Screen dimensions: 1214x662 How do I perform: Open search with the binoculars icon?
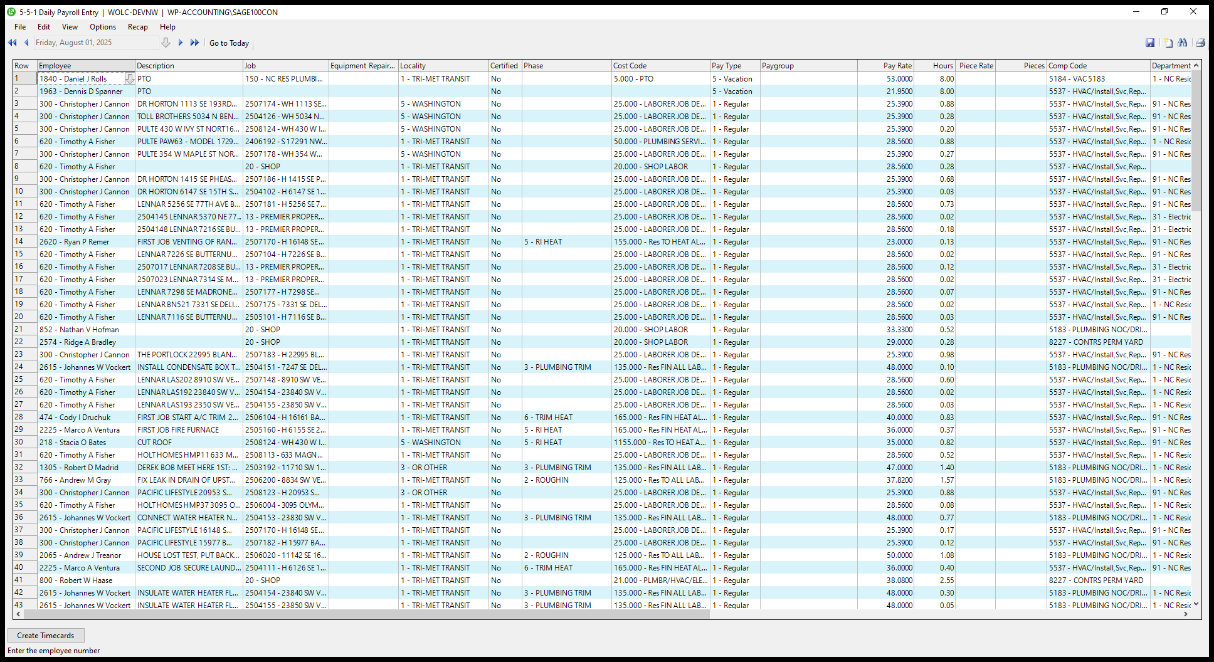[1183, 43]
